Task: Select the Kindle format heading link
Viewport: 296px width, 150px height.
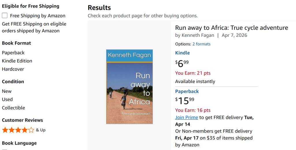Action: pos(182,53)
